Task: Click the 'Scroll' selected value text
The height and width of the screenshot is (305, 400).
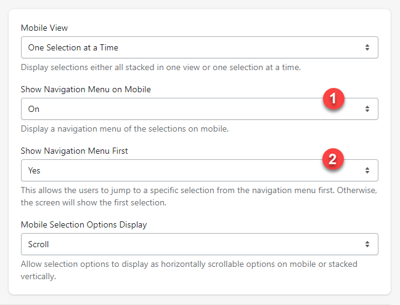Action: pyautogui.click(x=39, y=244)
